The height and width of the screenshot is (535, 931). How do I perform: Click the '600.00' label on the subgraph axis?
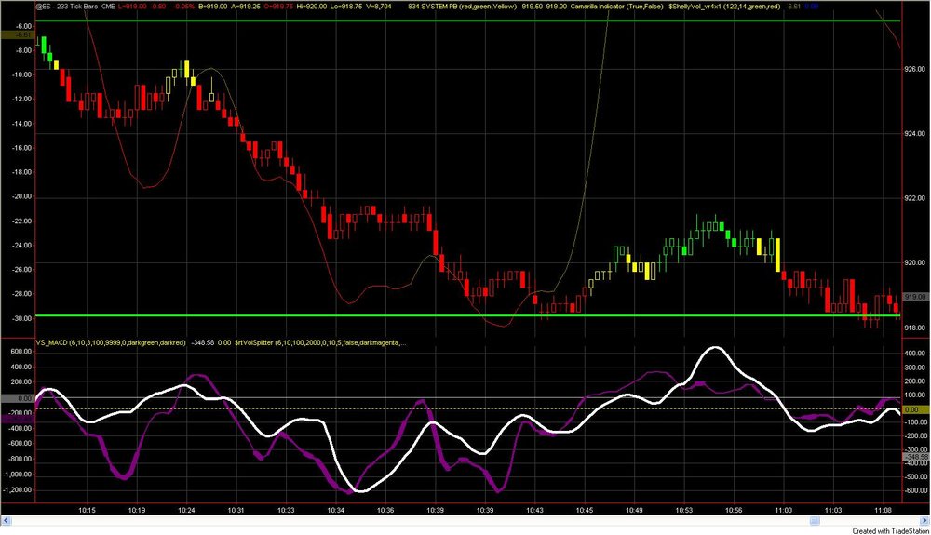pos(21,352)
